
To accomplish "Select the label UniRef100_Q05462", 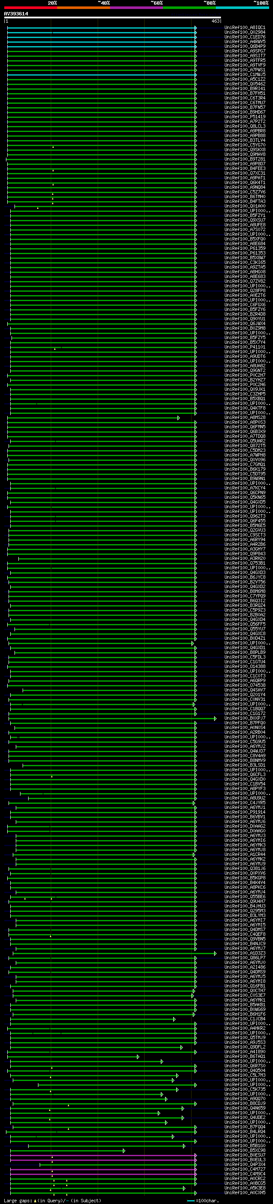I will [244, 84].
